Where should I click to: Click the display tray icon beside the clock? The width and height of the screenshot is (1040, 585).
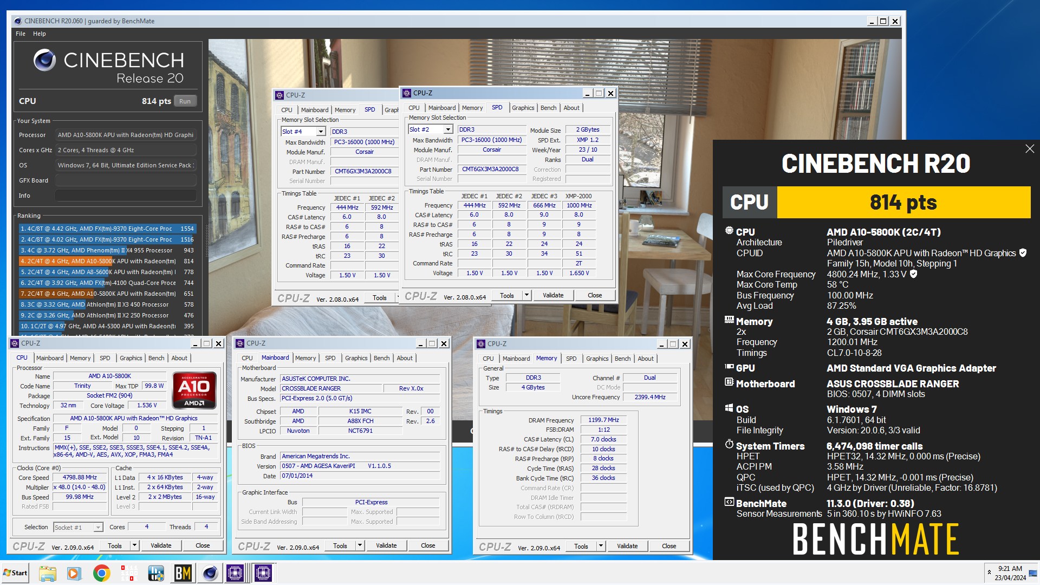[x=1032, y=573]
